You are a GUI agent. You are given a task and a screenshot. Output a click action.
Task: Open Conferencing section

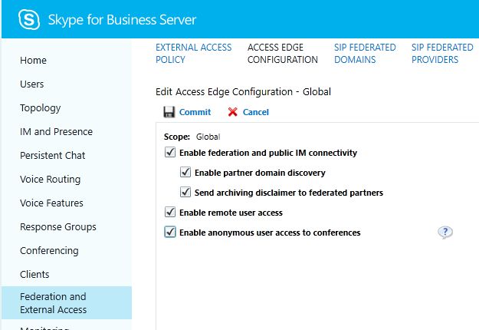(49, 251)
